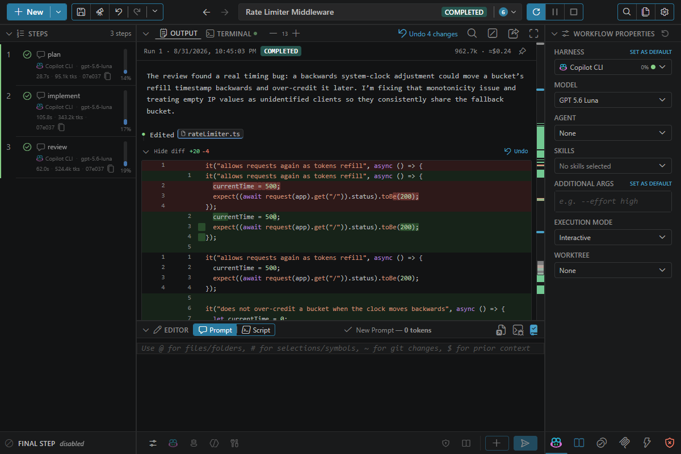Reset workflow properties icon
Image resolution: width=681 pixels, height=454 pixels.
tap(665, 33)
